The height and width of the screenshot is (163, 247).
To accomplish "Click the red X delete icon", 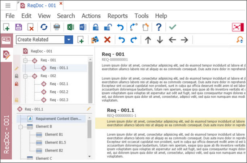I will pos(107,40).
